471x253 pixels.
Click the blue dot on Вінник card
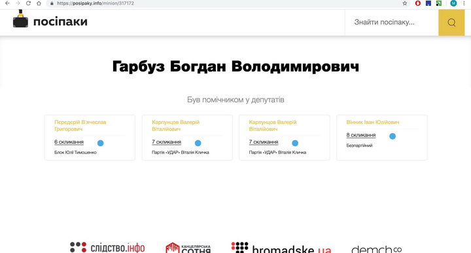point(392,136)
